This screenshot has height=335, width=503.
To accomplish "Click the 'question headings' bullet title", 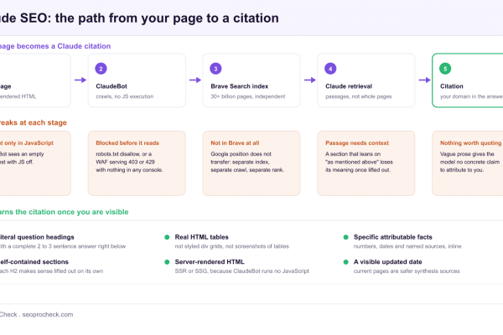I will pyautogui.click(x=37, y=237).
